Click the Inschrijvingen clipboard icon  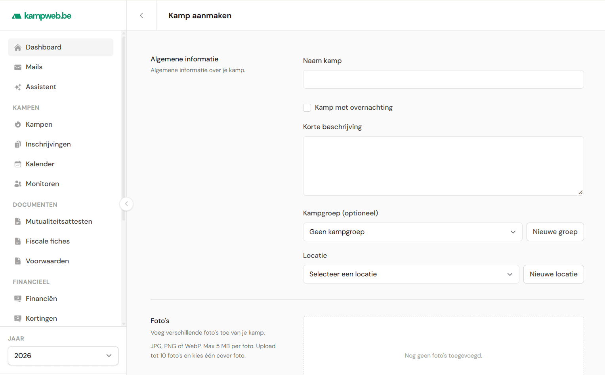tap(18, 145)
